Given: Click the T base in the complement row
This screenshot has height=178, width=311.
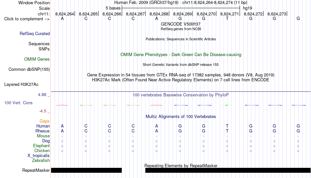Looking at the screenshot, I should click(x=227, y=18).
